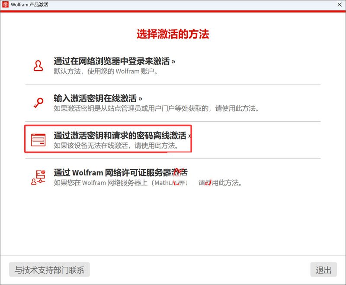Click the description 如果激活密钥是从站点管理员或用户门户等处获取的

[131, 108]
